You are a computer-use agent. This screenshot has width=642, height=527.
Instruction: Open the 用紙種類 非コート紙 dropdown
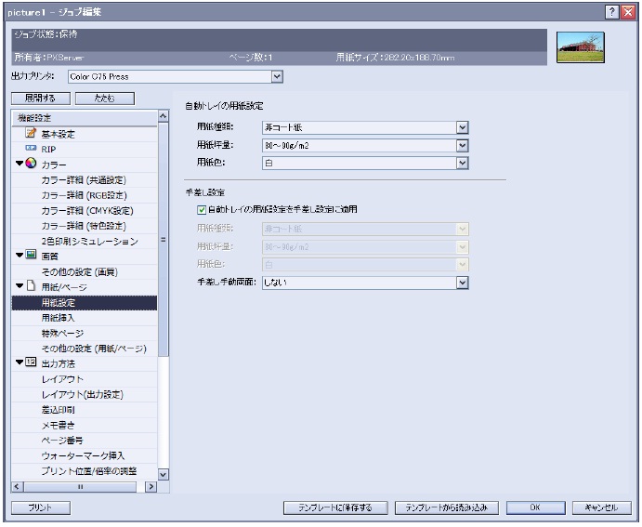462,127
